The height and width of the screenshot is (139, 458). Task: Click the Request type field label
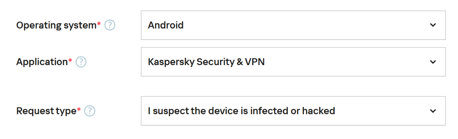click(47, 111)
